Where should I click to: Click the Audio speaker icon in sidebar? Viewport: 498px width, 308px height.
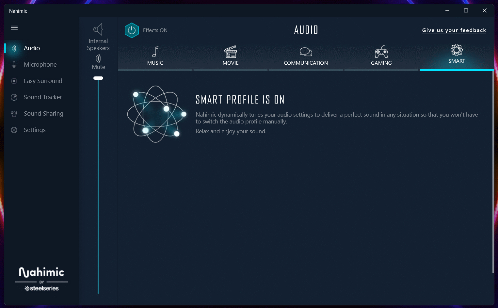pyautogui.click(x=14, y=48)
